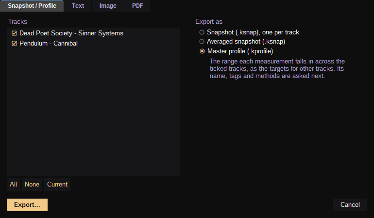This screenshot has height=218, width=374.
Task: Click the Master profile description text
Action: [x=277, y=68]
